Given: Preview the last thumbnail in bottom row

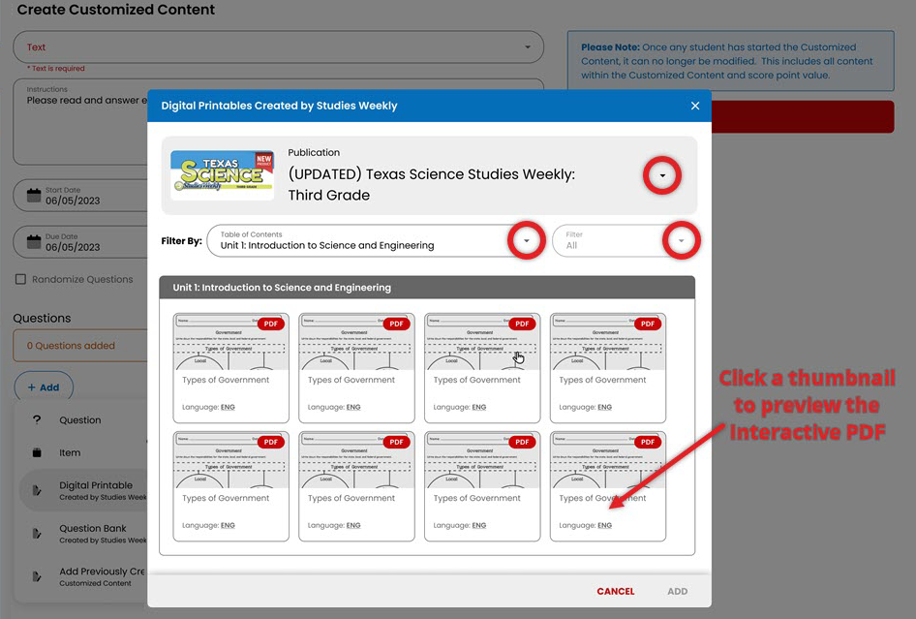Looking at the screenshot, I should point(607,485).
